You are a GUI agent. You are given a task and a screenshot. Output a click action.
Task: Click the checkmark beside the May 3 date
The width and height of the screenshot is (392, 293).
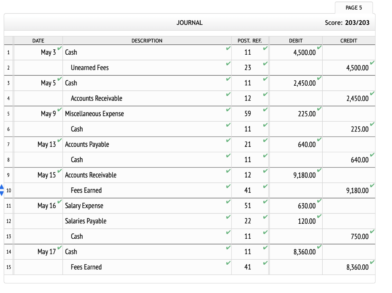59,49
